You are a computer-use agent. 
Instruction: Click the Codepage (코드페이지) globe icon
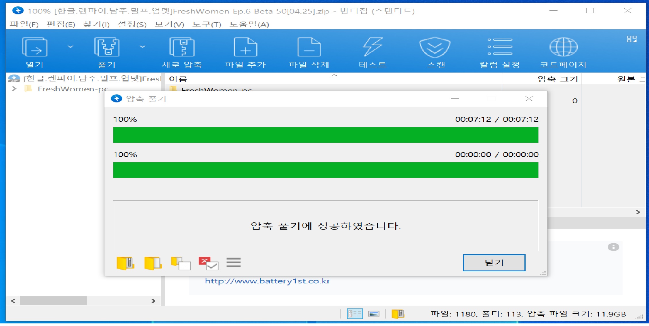(x=563, y=47)
